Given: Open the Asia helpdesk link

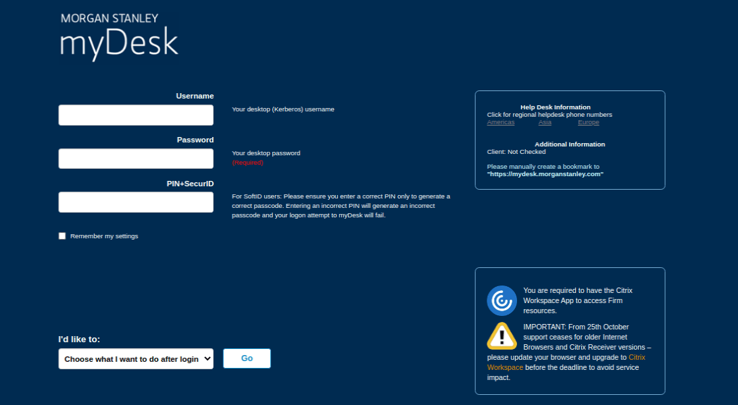Looking at the screenshot, I should click(545, 122).
